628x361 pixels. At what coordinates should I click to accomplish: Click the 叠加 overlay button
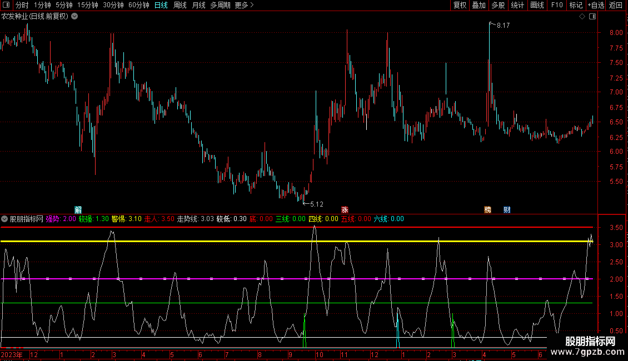click(x=479, y=5)
